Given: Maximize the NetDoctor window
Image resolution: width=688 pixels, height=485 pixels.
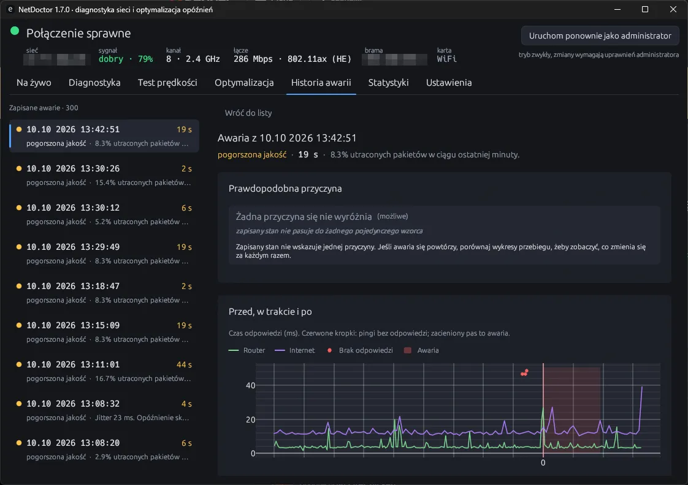Looking at the screenshot, I should (x=645, y=9).
